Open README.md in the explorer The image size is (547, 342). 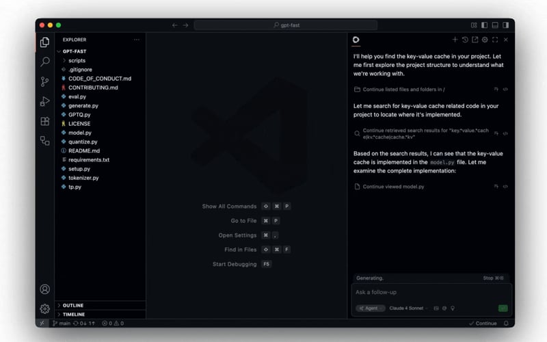tap(101, 150)
